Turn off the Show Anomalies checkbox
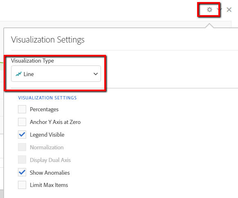This screenshot has height=198, width=238. click(x=22, y=172)
